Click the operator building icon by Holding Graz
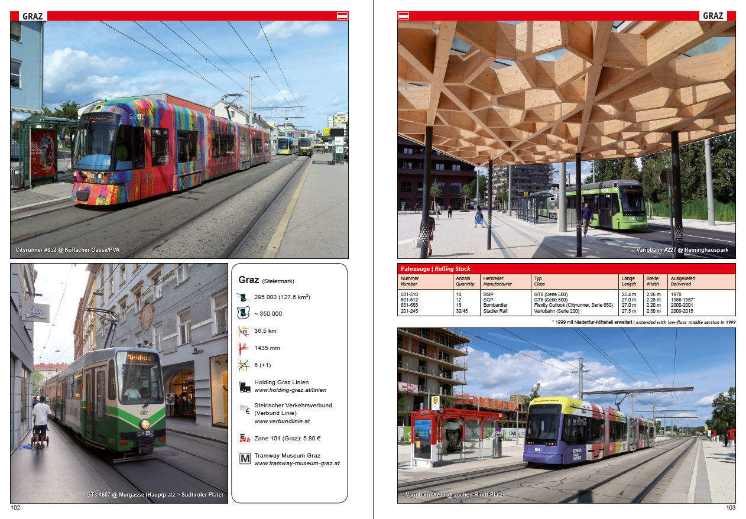The height and width of the screenshot is (519, 746). coord(244,387)
